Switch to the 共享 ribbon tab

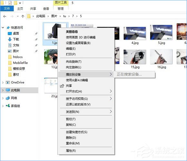click(x=33, y=9)
